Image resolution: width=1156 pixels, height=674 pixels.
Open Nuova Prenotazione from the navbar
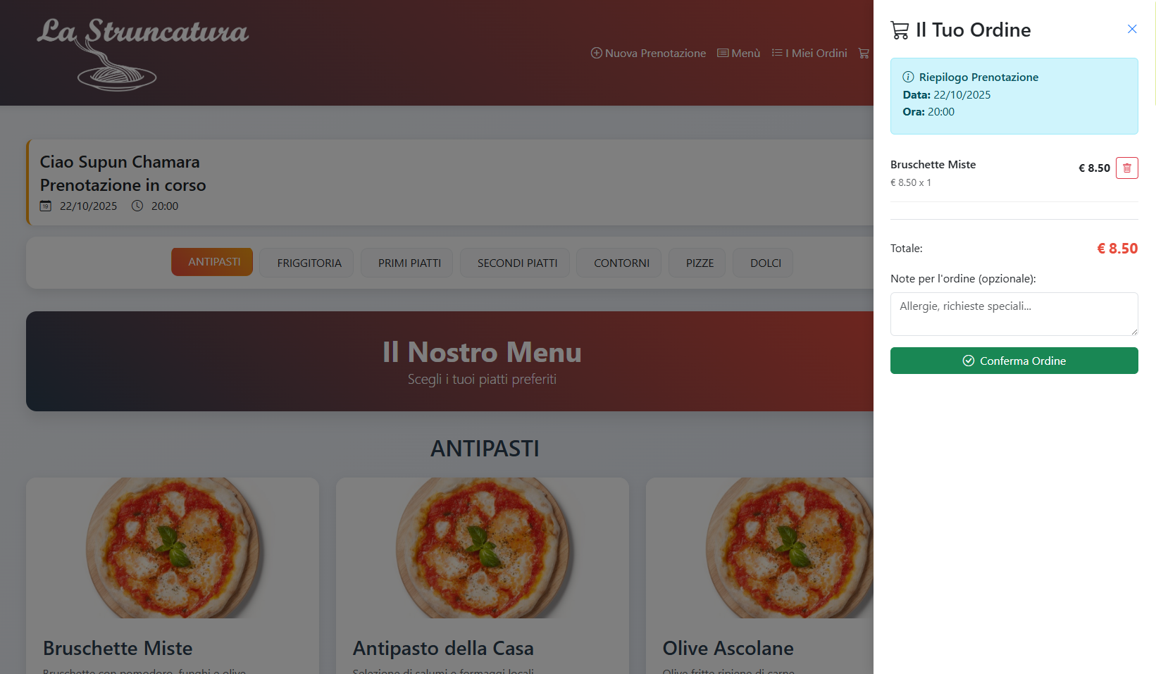pyautogui.click(x=648, y=54)
